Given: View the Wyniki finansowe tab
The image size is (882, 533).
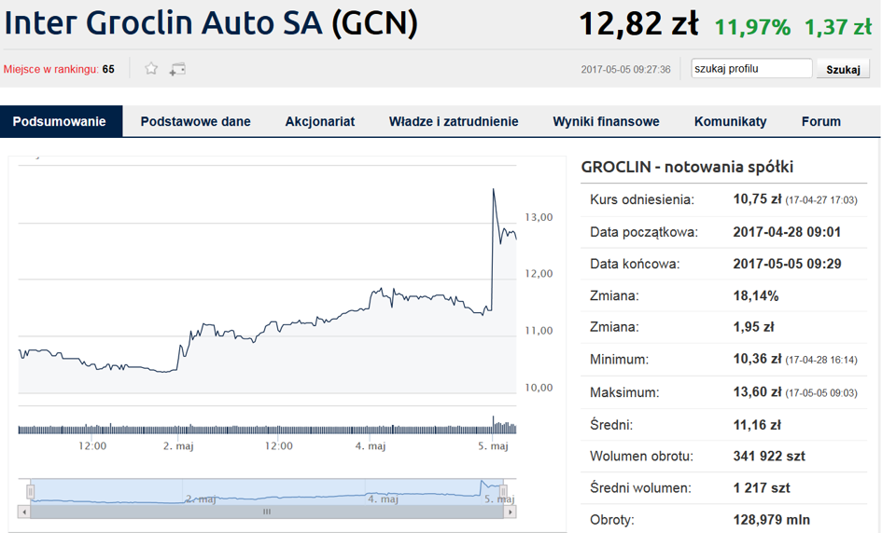Looking at the screenshot, I should 606,121.
